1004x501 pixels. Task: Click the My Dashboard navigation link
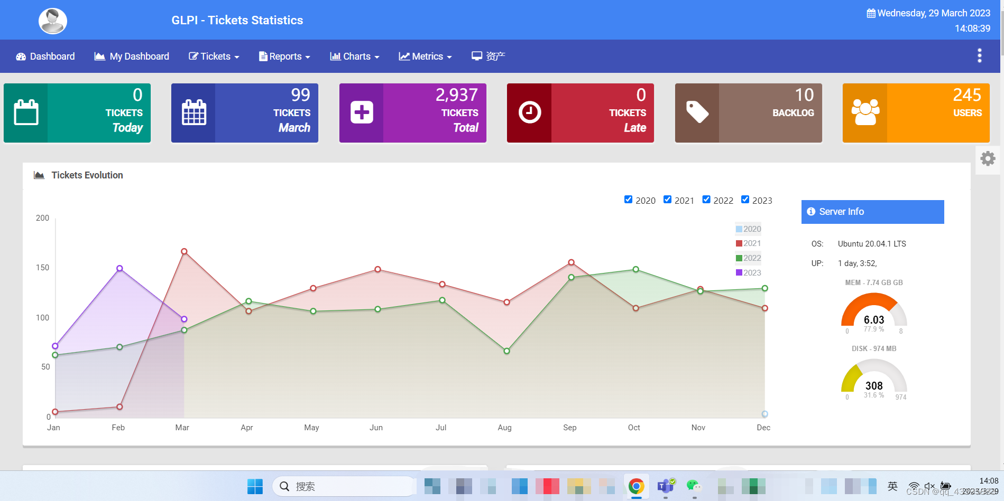click(x=131, y=56)
